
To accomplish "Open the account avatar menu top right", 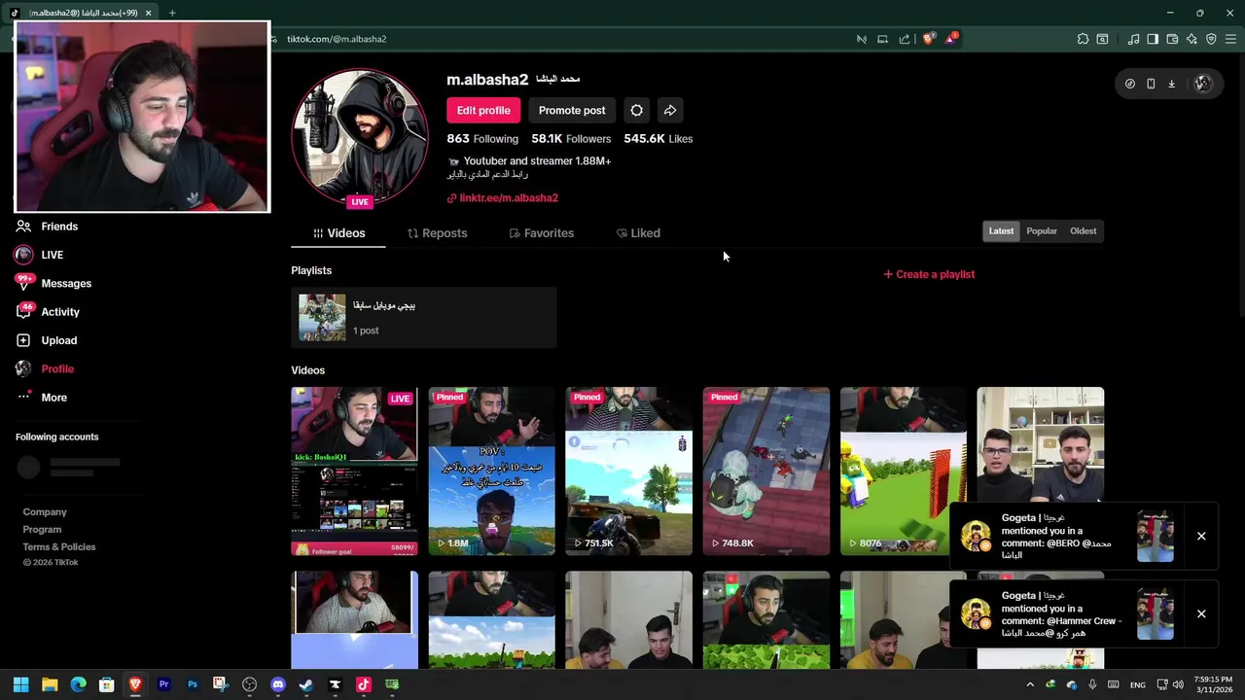I will (1203, 84).
